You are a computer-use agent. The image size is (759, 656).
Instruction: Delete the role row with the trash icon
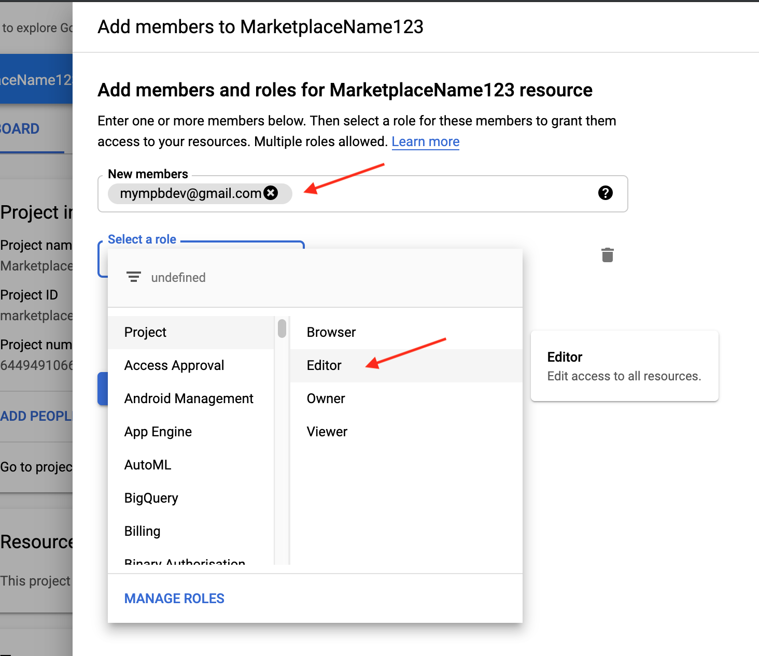point(607,254)
